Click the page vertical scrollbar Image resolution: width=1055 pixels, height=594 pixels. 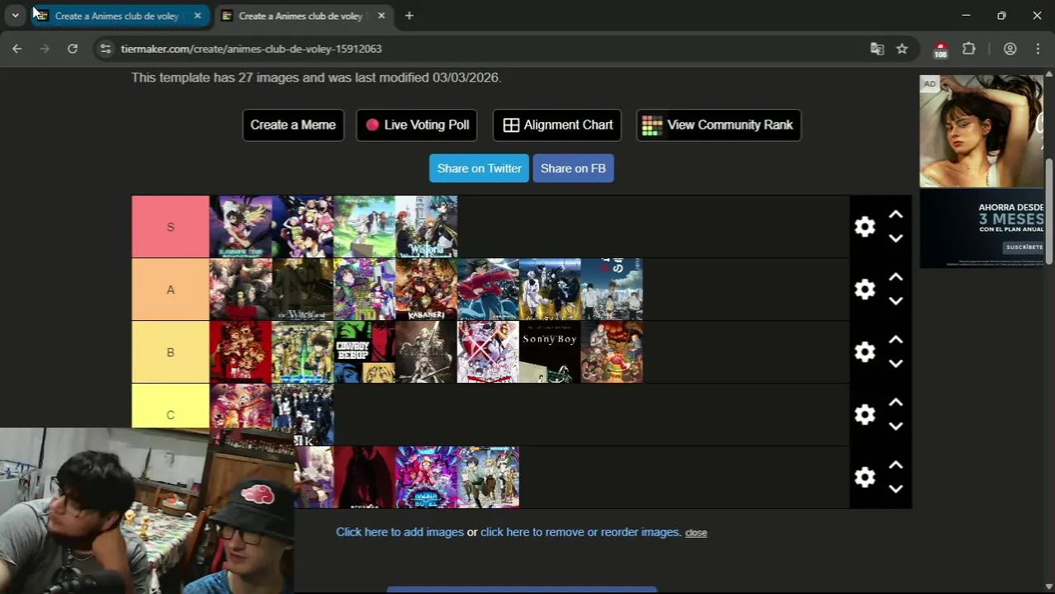(x=1049, y=210)
